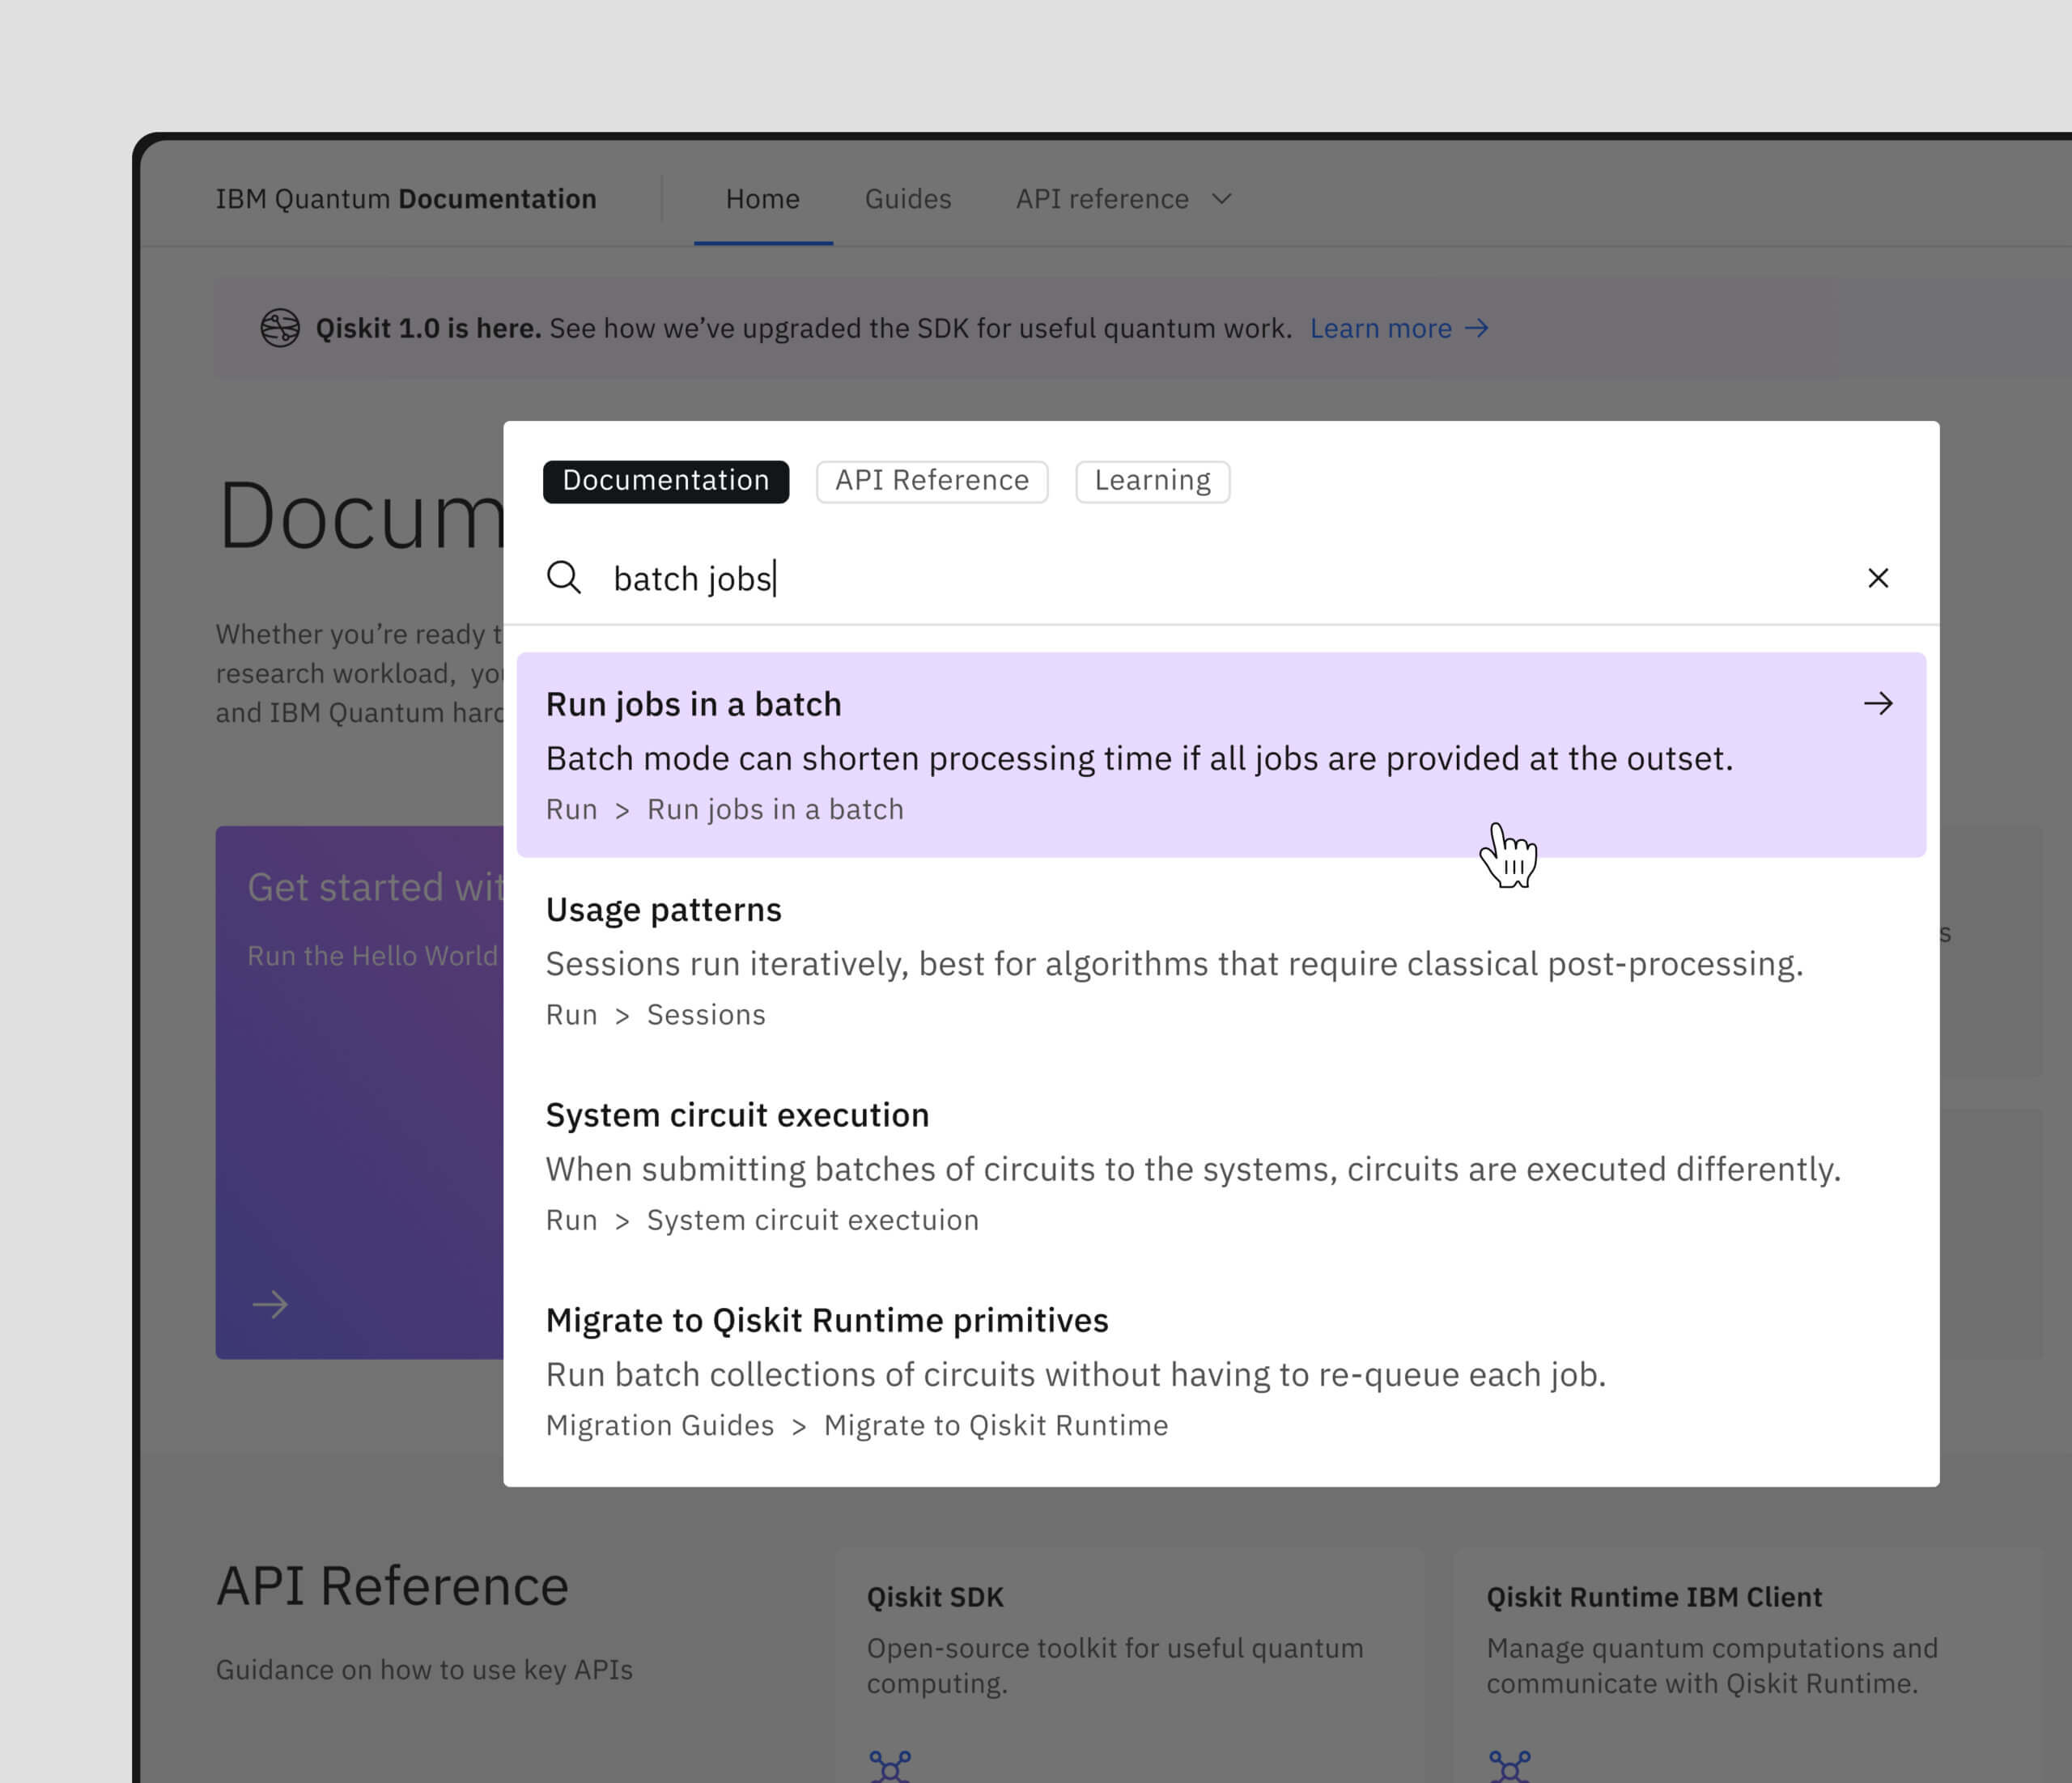The width and height of the screenshot is (2072, 1783).
Task: Click 'Run > Run jobs in a batch' breadcrumb
Action: tap(725, 809)
